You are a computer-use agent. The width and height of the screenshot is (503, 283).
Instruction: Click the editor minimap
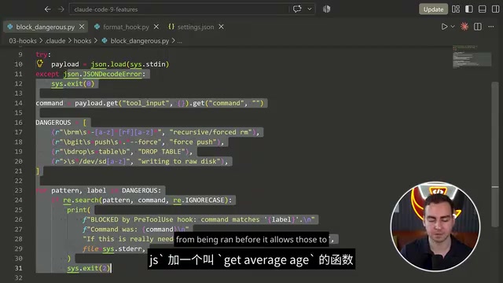tap(472, 57)
